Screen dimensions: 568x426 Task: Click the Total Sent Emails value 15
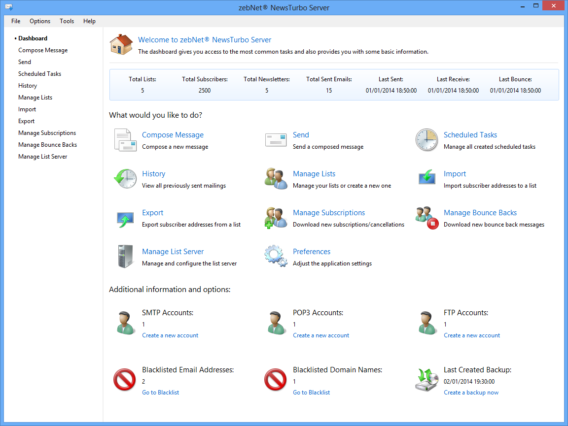coord(329,91)
